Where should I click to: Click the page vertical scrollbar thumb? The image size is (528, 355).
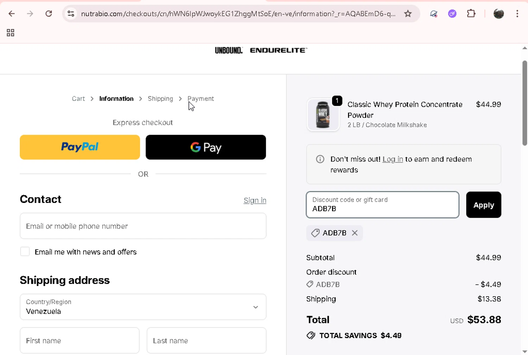click(x=524, y=103)
